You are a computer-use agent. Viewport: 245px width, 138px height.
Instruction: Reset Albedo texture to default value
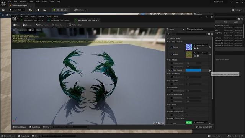click(210, 54)
